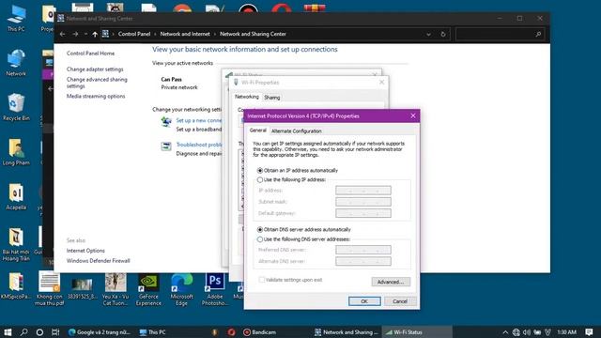This screenshot has width=601, height=338.
Task: Open the notification center icon
Action: [589, 331]
